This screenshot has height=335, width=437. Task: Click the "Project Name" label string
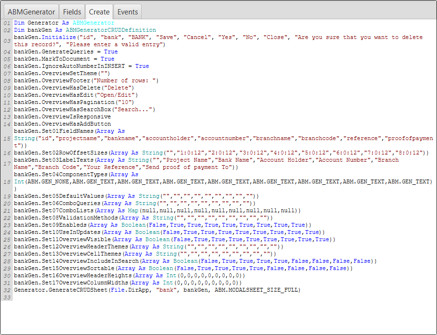coord(187,160)
